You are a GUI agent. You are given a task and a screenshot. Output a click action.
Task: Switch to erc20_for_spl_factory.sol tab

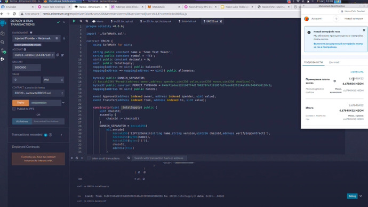point(156,21)
